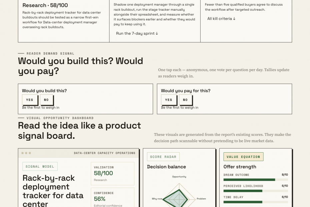The width and height of the screenshot is (310, 207).
Task: Click the Data-Center Capacity Operations header label
Action: point(105,153)
